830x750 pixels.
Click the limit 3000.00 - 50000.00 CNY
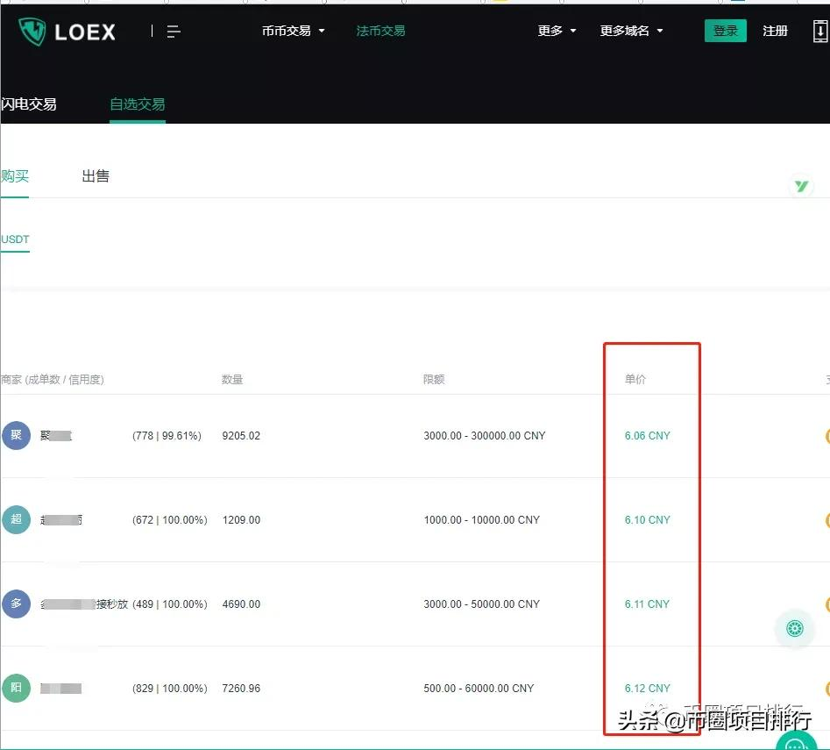pos(482,604)
